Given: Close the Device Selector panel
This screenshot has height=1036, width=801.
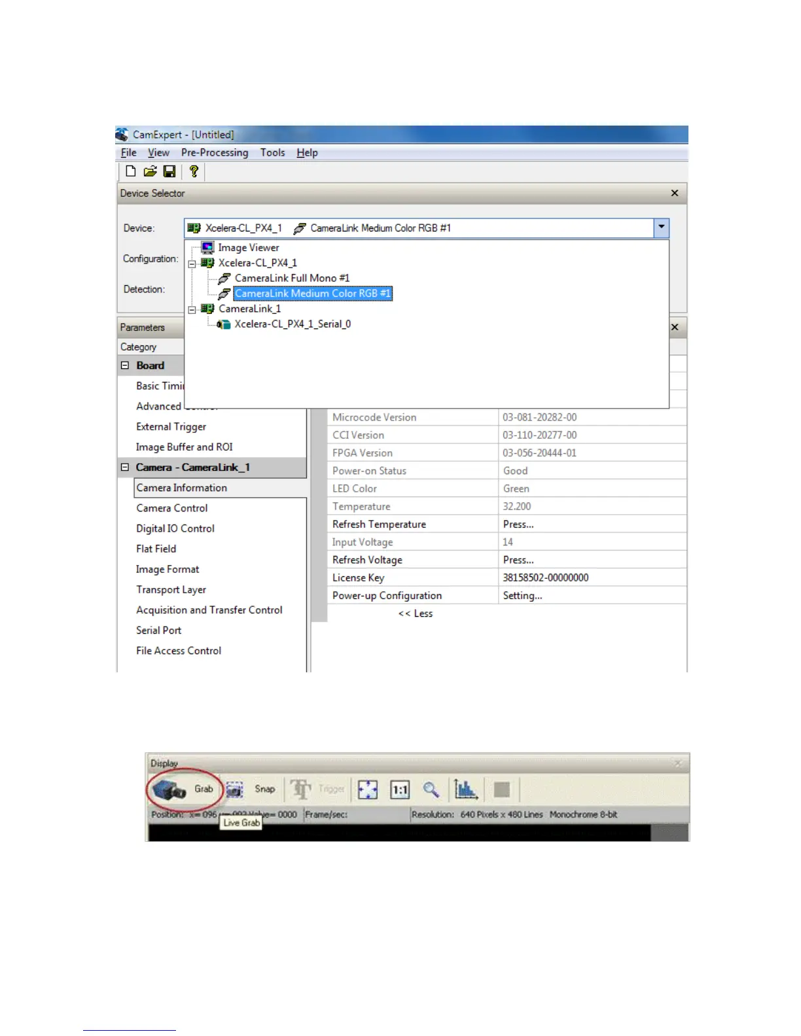Looking at the screenshot, I should pyautogui.click(x=675, y=193).
